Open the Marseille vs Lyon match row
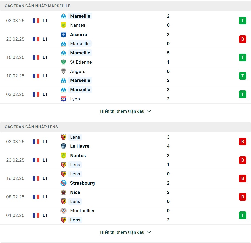Viewport: 251px width, 243px height. [x=126, y=94]
